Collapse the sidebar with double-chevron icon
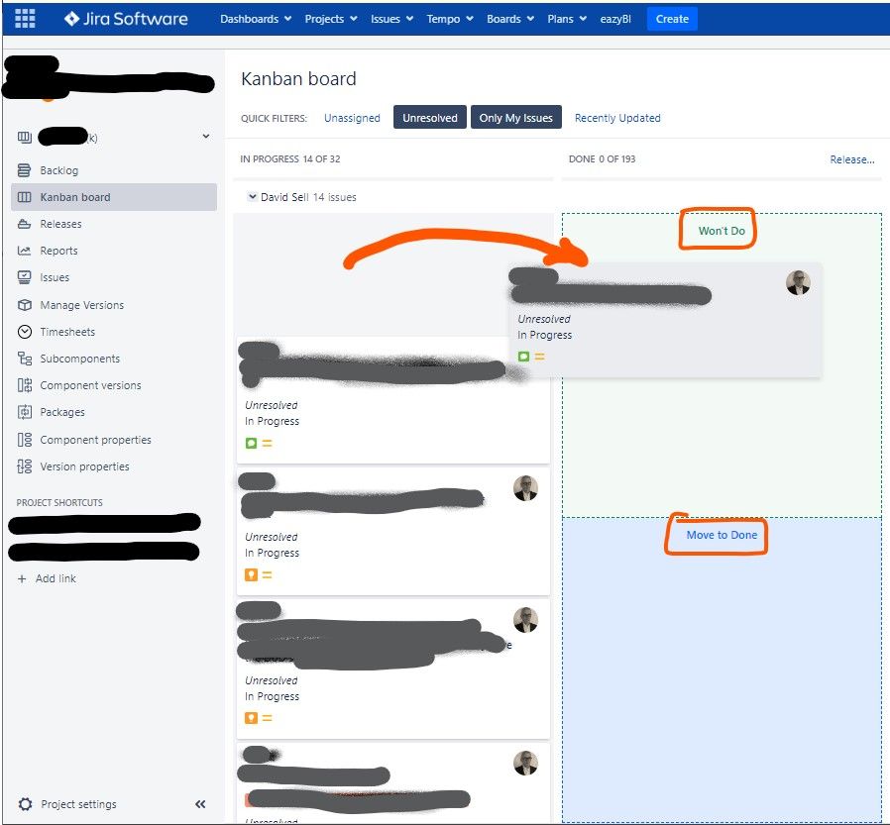This screenshot has width=890, height=825. point(200,804)
